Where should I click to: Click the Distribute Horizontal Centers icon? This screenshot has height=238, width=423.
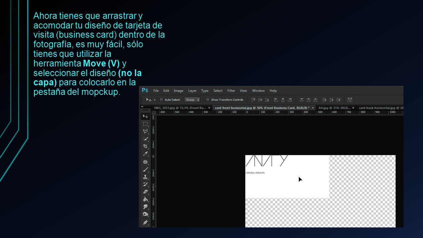pyautogui.click(x=331, y=99)
